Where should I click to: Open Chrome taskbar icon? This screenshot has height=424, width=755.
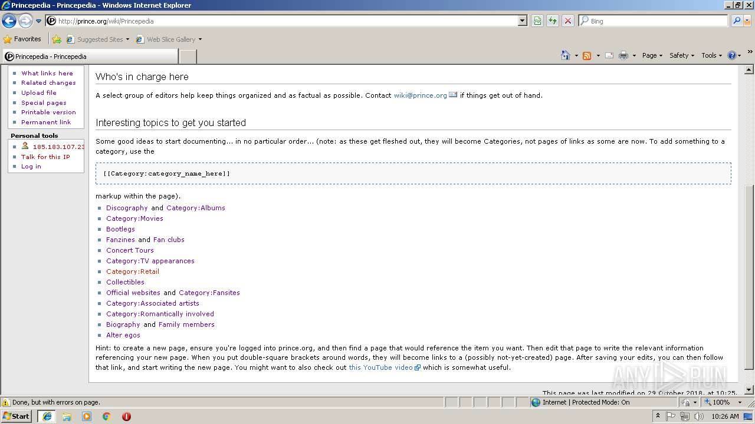tap(107, 416)
